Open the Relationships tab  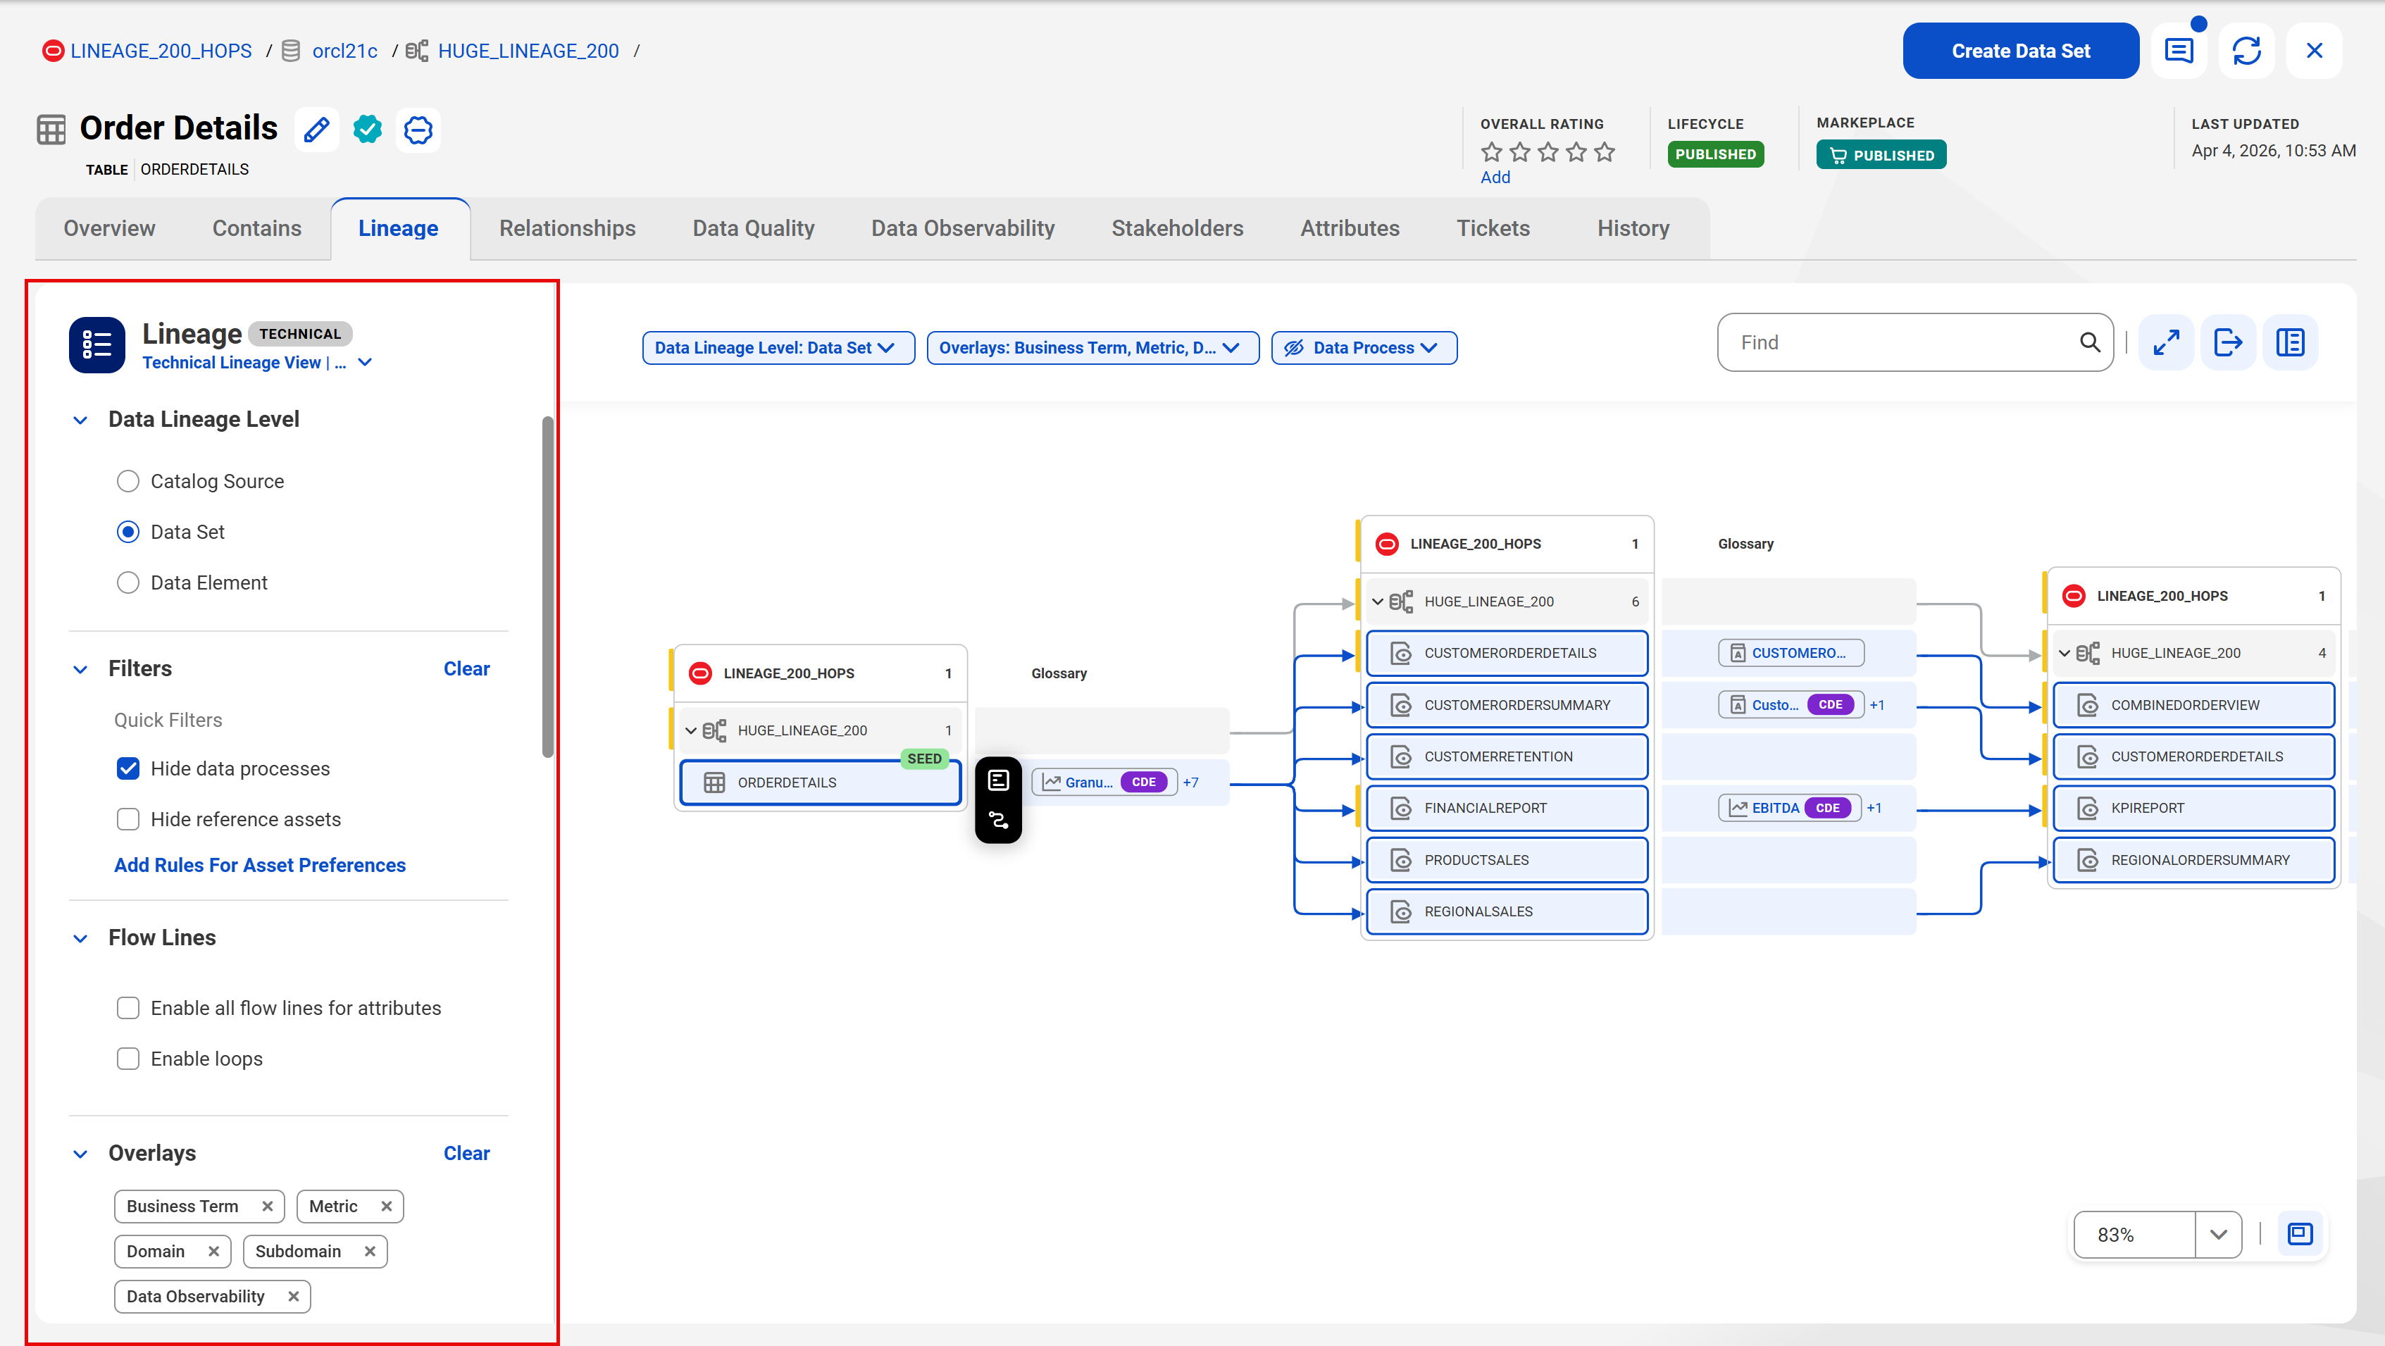click(566, 229)
